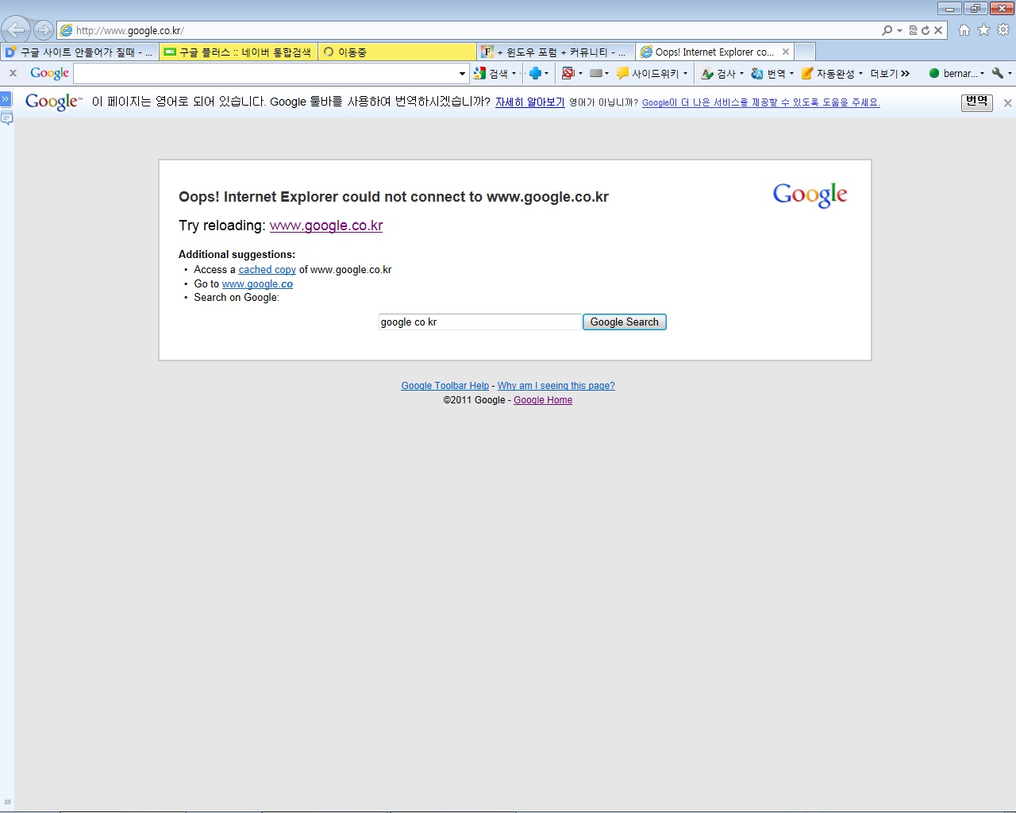This screenshot has width=1016, height=813.
Task: Open the Google Home link
Action: pos(543,400)
